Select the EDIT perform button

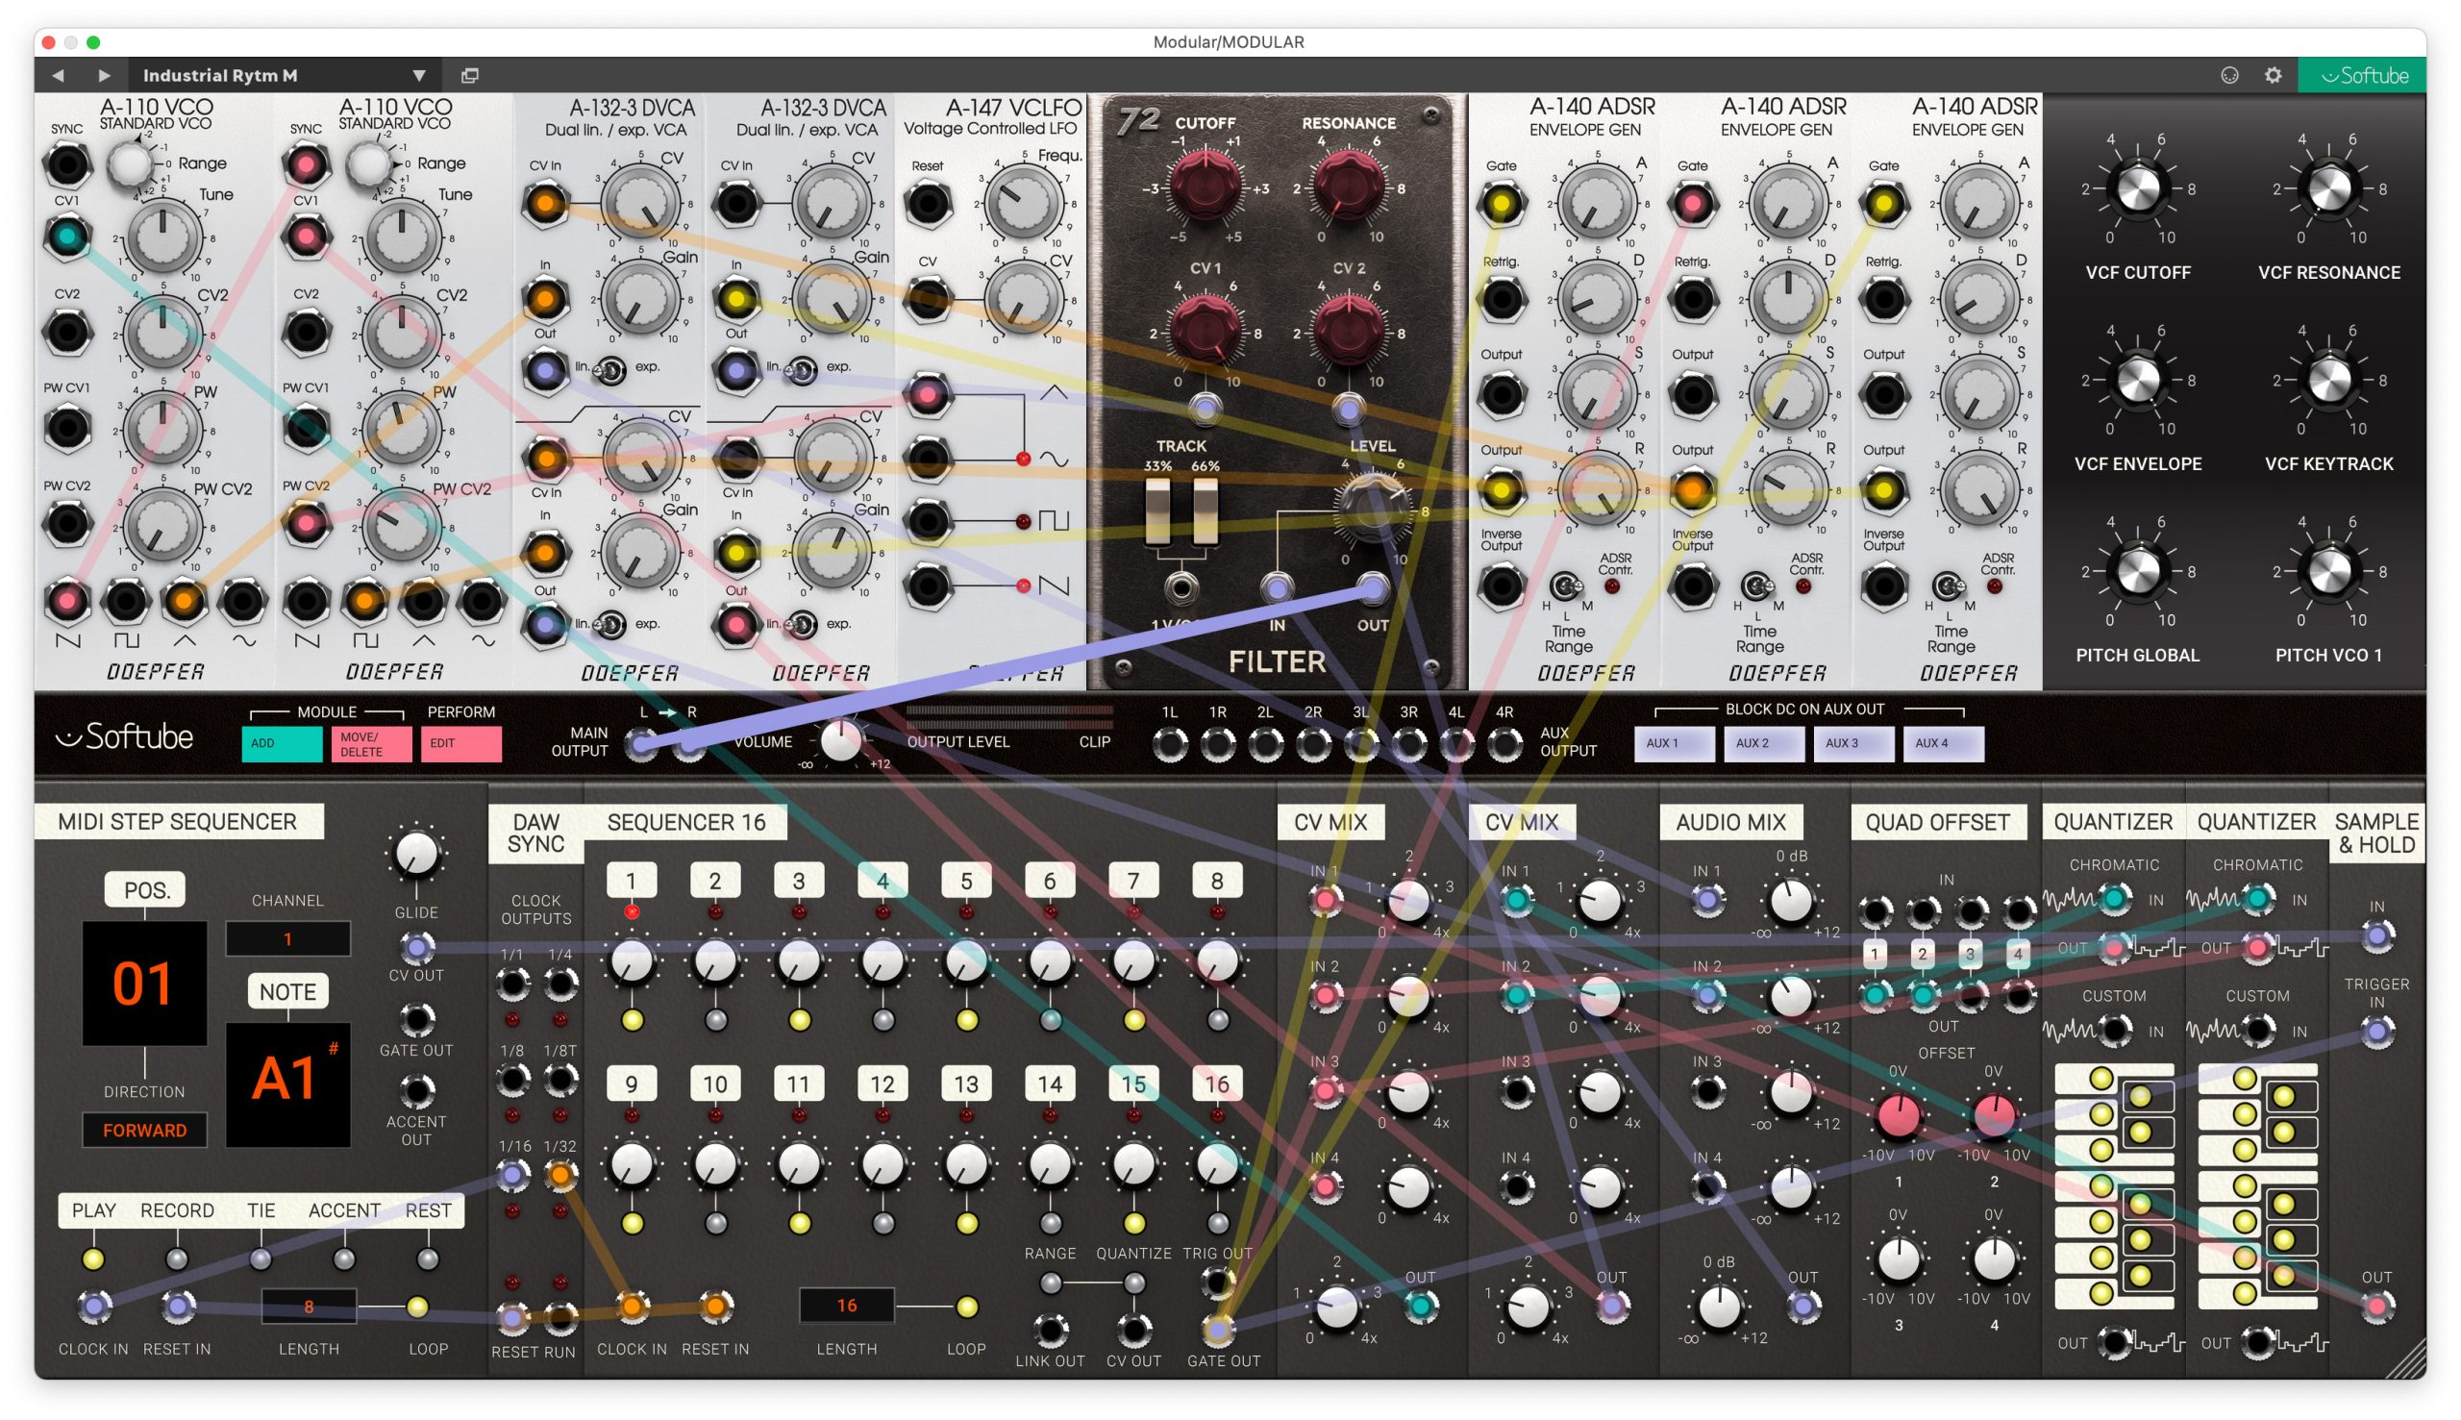pos(461,743)
